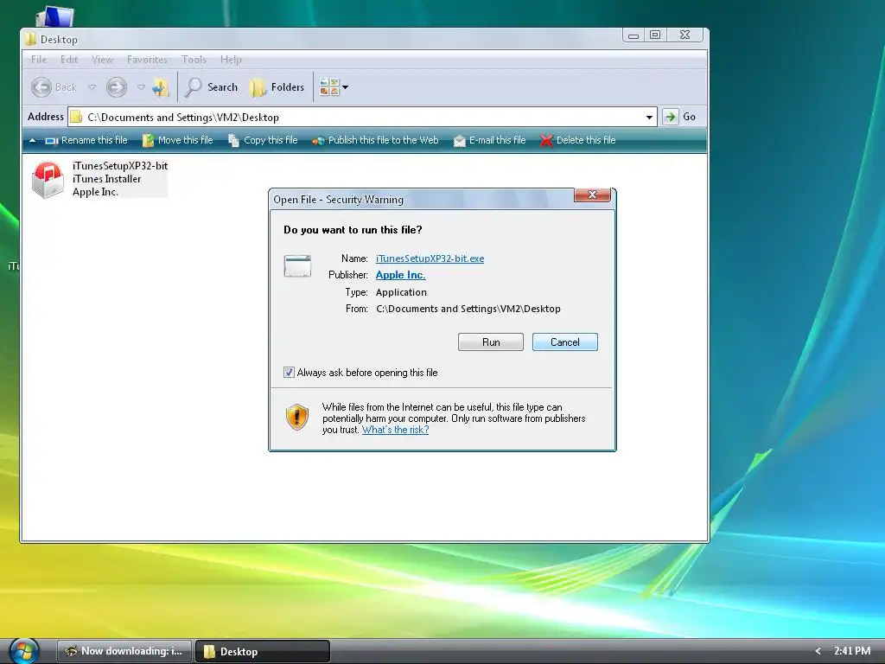The image size is (885, 664).
Task: Click Rename this file task icon
Action: click(x=52, y=141)
